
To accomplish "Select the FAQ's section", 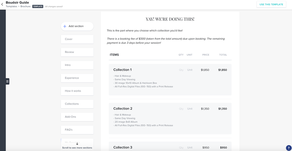I will pyautogui.click(x=77, y=130).
